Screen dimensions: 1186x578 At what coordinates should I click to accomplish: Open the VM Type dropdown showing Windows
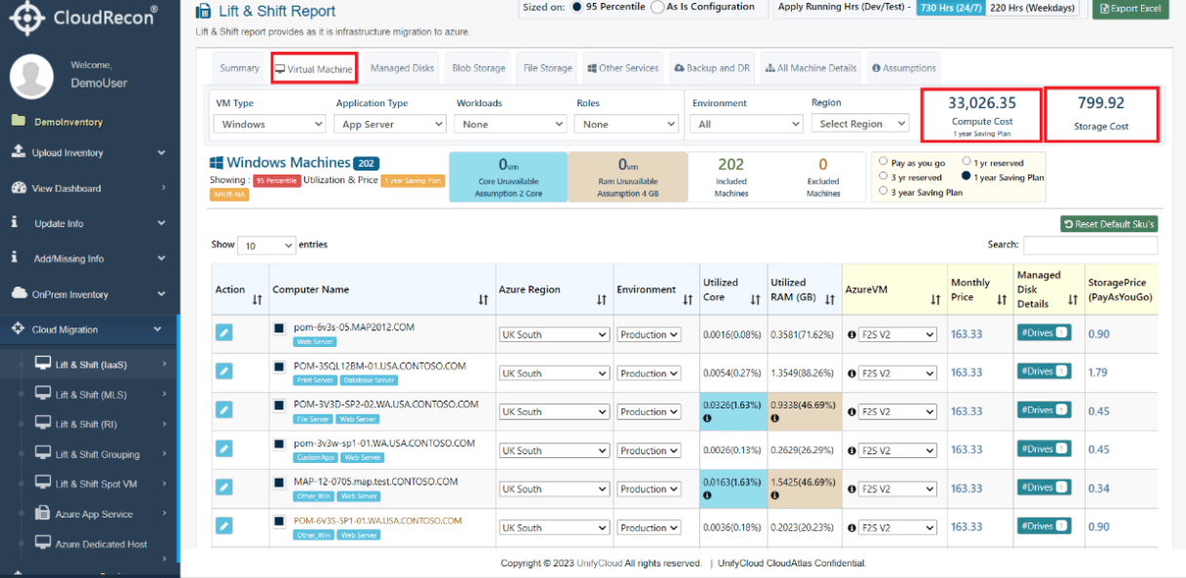270,124
